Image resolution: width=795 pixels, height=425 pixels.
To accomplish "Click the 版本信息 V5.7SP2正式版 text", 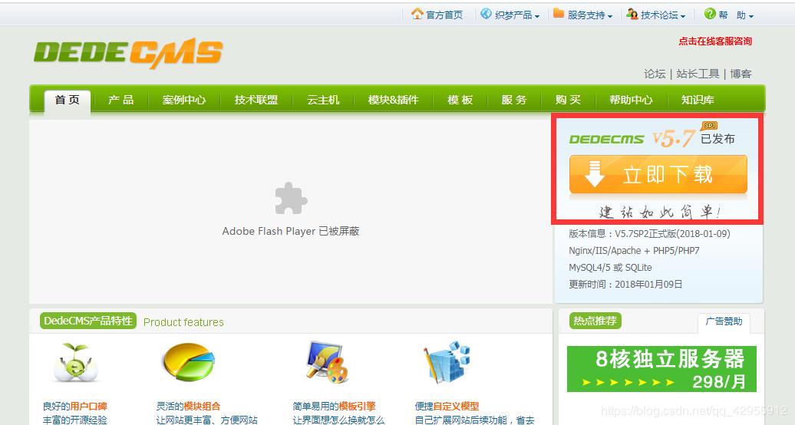I will click(x=649, y=234).
